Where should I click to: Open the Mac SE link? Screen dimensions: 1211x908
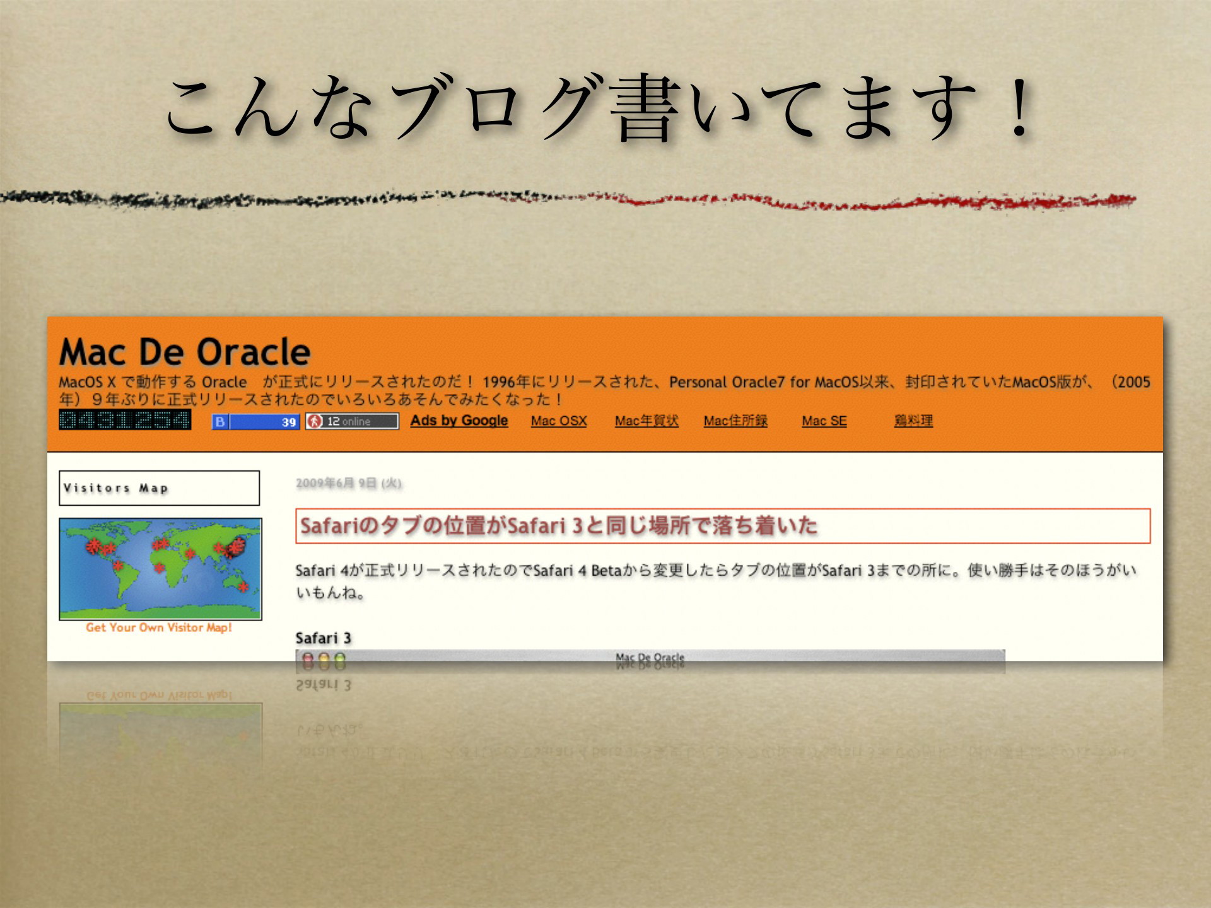824,421
